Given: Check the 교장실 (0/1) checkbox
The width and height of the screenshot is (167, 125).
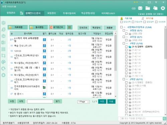Looking at the screenshot, I should pos(124,30).
